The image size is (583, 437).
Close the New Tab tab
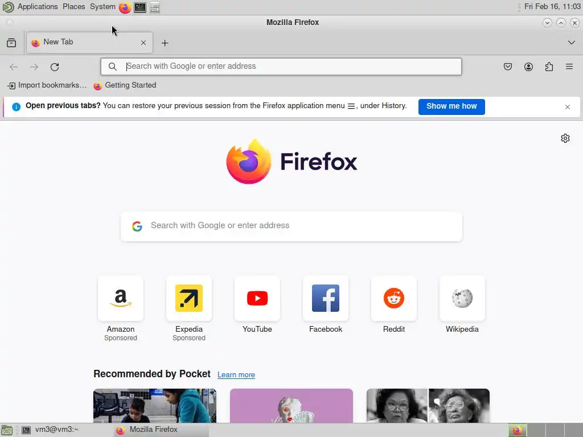tap(143, 43)
